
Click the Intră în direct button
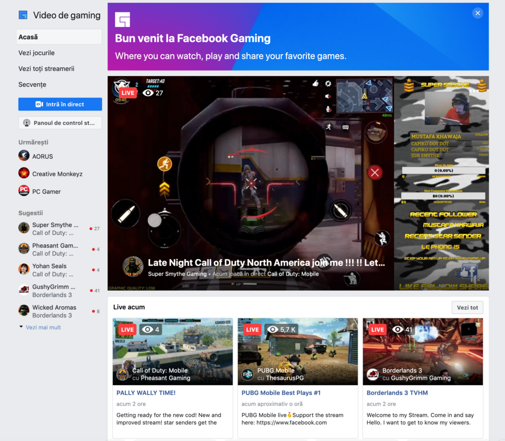(60, 105)
